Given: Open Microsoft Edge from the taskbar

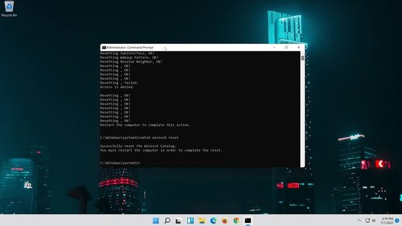Looking at the screenshot, I should point(214,220).
